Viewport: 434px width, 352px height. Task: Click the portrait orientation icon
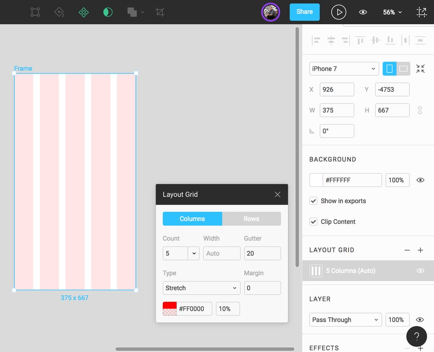(x=389, y=69)
